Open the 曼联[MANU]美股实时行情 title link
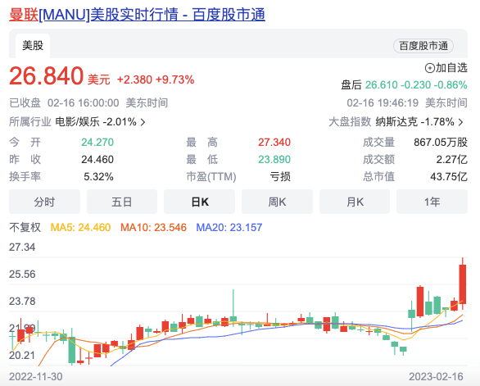The width and height of the screenshot is (480, 386). [x=137, y=15]
